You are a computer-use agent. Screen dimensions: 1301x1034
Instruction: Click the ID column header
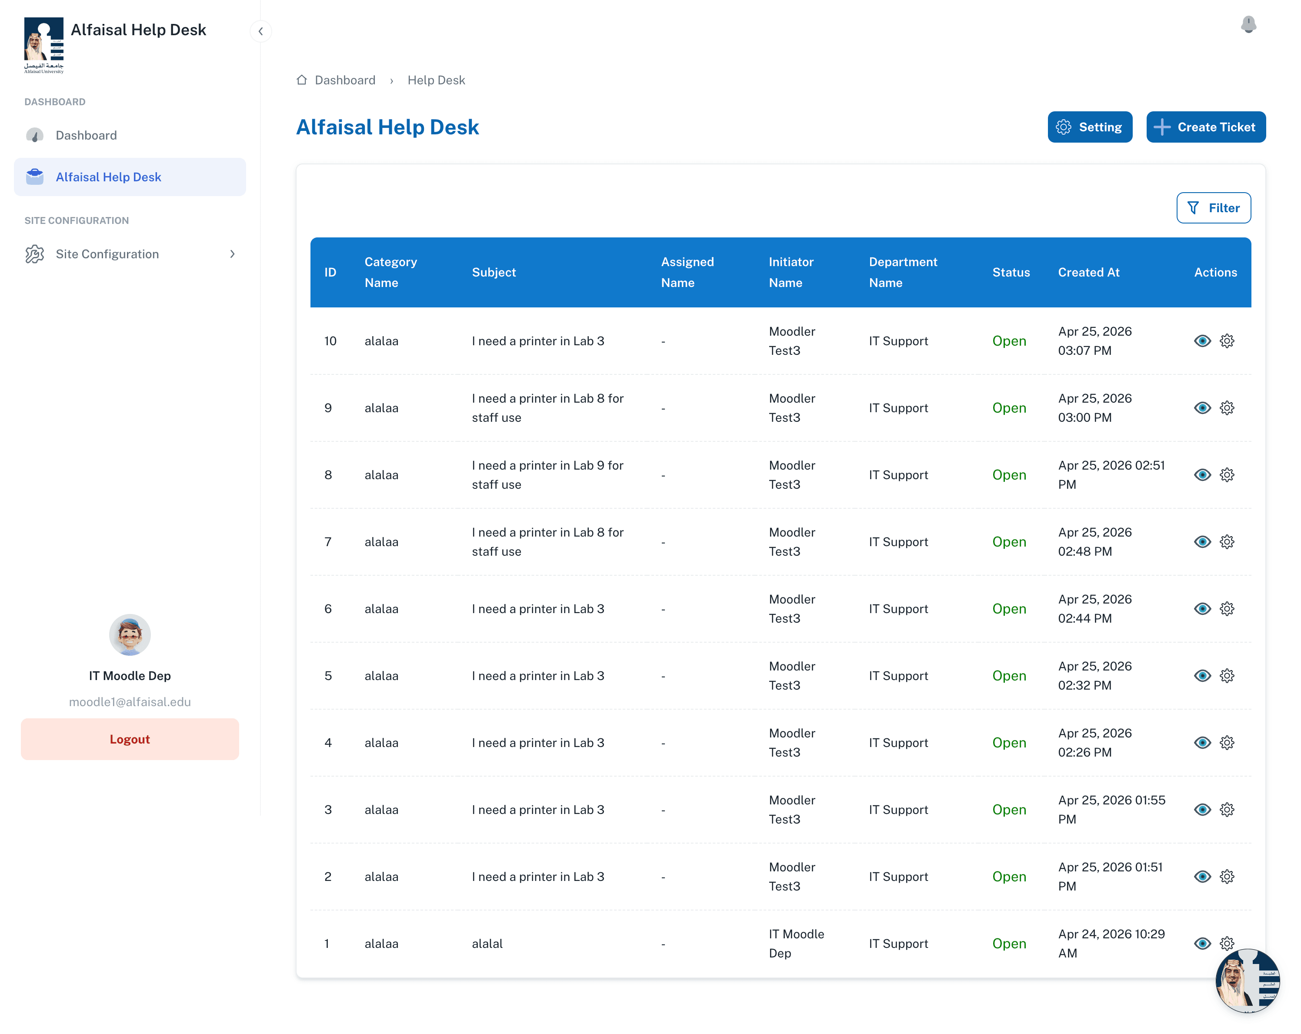point(330,272)
